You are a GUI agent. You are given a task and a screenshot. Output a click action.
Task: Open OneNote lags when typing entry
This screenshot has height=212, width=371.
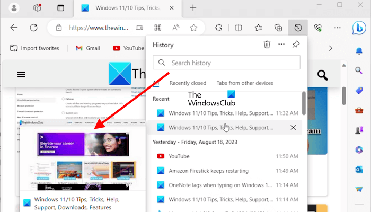pyautogui.click(x=225, y=185)
